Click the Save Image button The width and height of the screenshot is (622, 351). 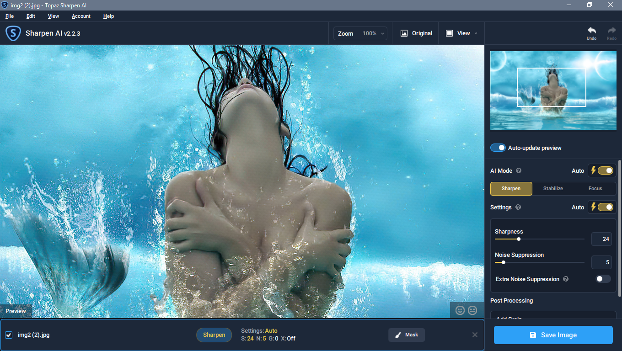(553, 335)
